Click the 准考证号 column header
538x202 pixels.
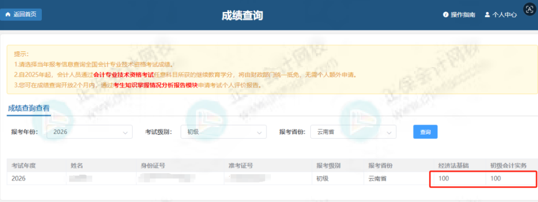click(x=241, y=166)
